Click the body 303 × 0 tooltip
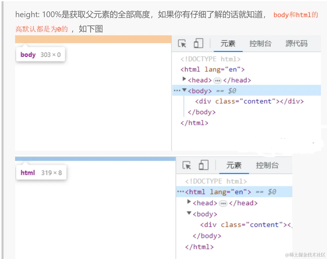Screen dimensions: 327x259 click(x=40, y=54)
